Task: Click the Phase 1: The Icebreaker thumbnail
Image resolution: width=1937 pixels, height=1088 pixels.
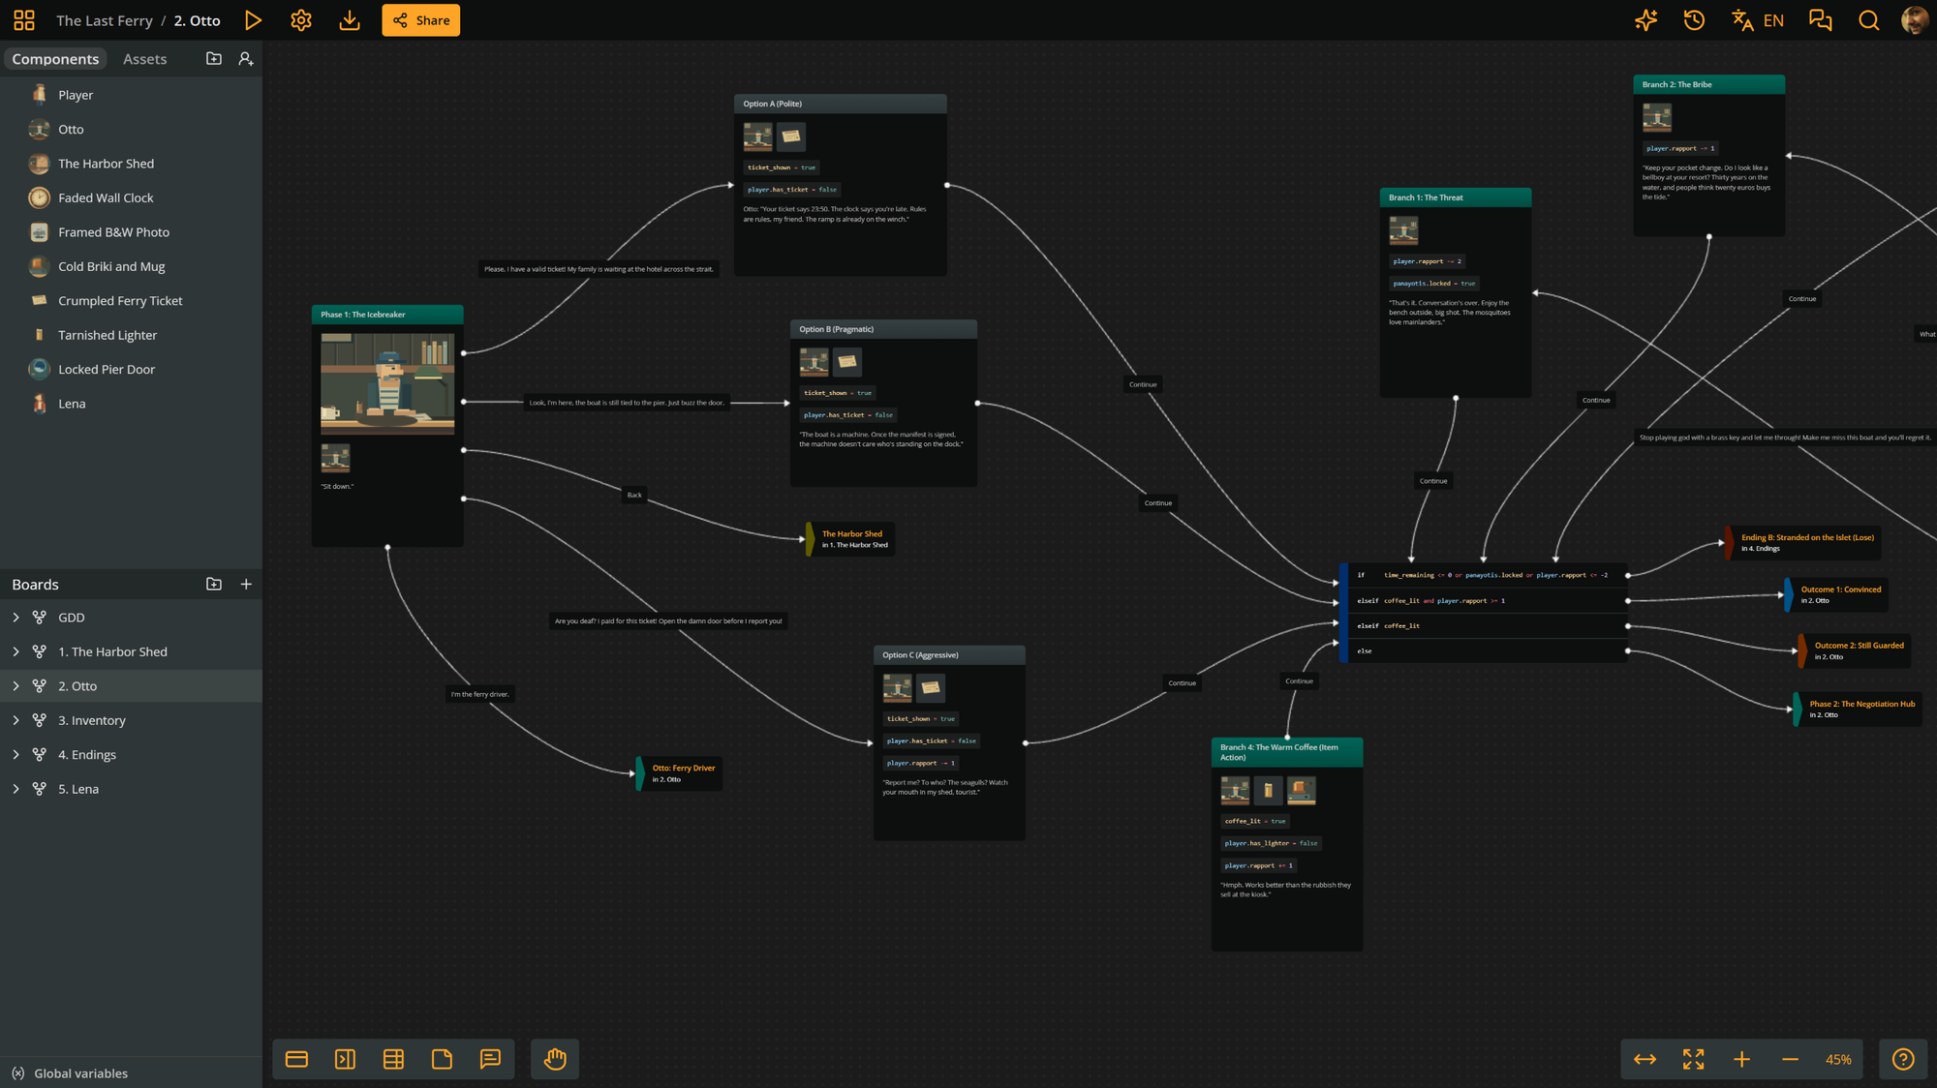Action: tap(387, 384)
